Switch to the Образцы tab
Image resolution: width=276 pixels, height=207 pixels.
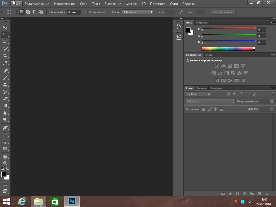pos(202,23)
